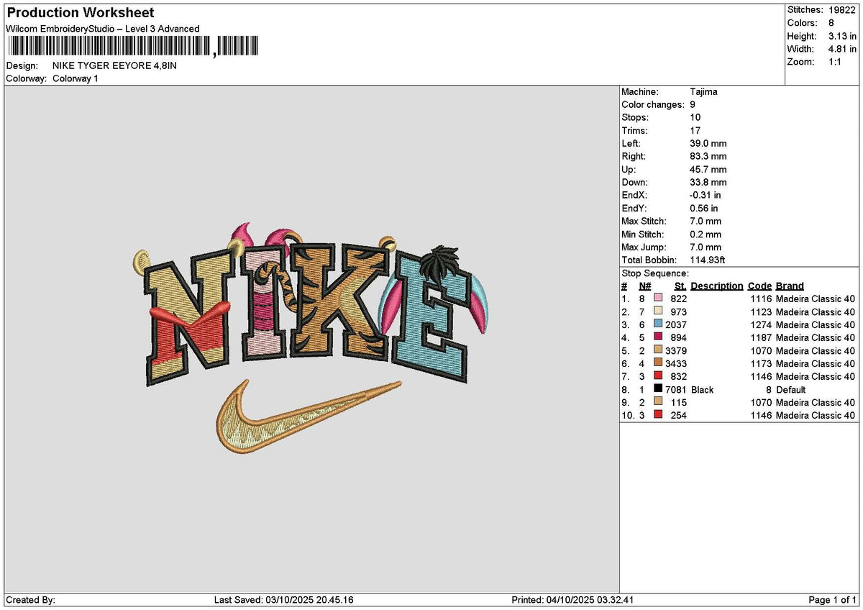863x610 pixels.
Task: Click the Trims value 17
Action: pos(695,130)
